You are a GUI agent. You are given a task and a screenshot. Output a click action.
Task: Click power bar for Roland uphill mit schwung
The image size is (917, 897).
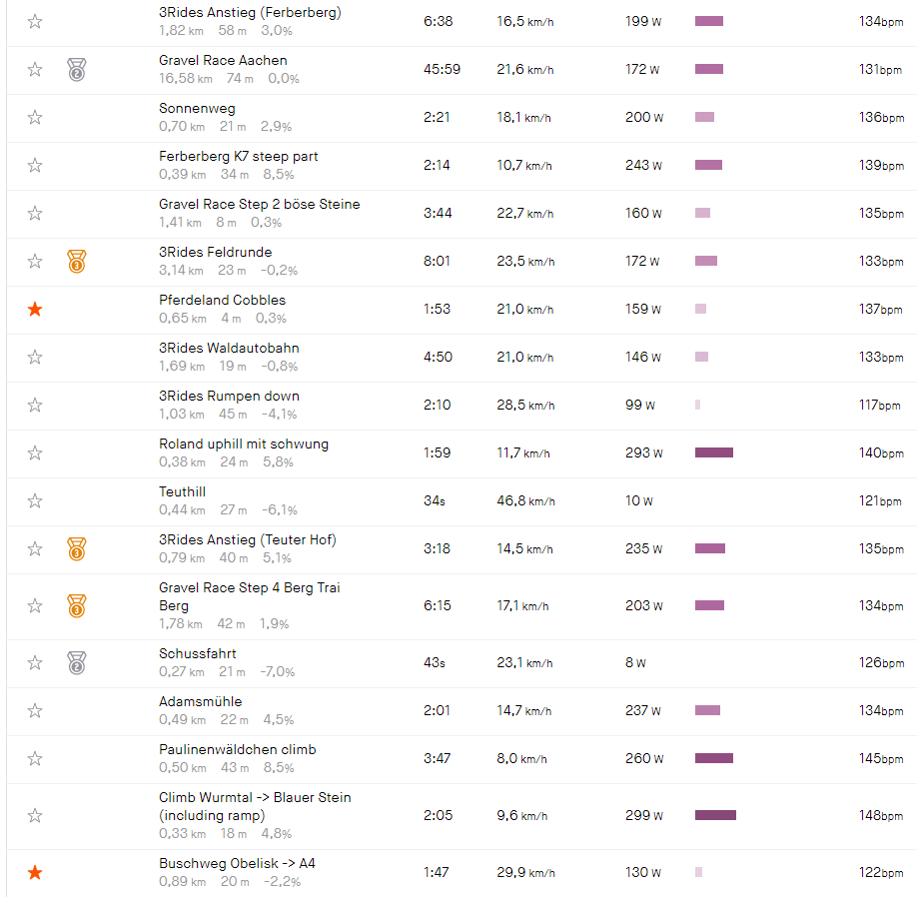point(713,453)
